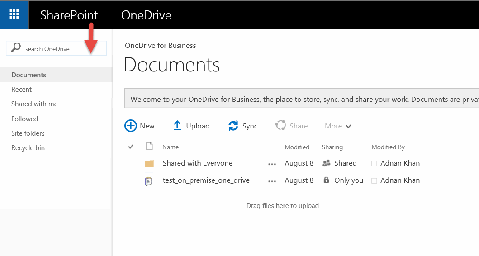Click the search magnifier icon

click(x=16, y=47)
